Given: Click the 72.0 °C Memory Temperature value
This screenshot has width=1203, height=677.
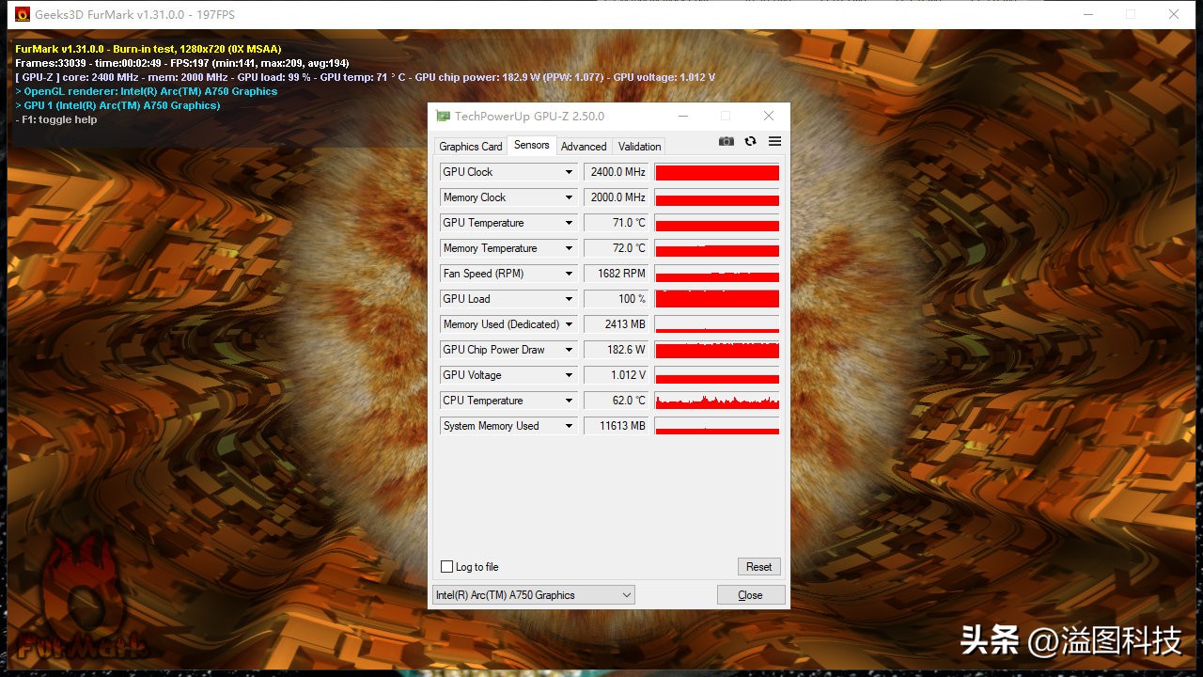Looking at the screenshot, I should pyautogui.click(x=617, y=248).
